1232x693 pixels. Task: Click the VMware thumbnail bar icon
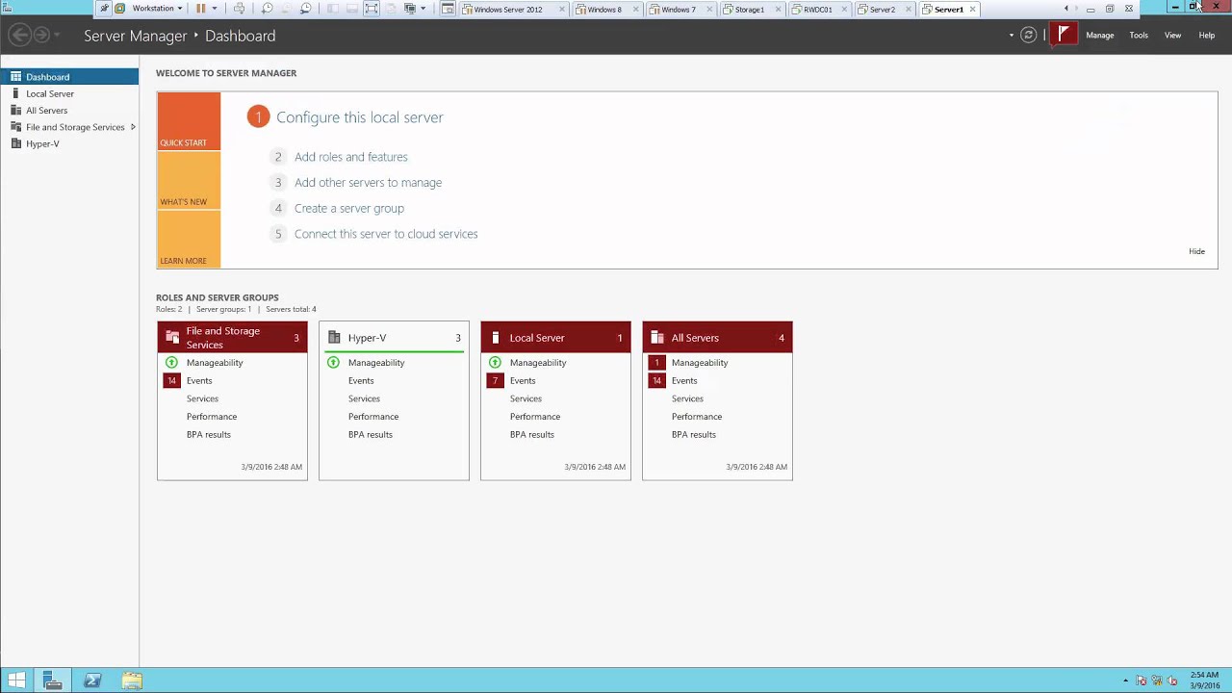coord(352,9)
